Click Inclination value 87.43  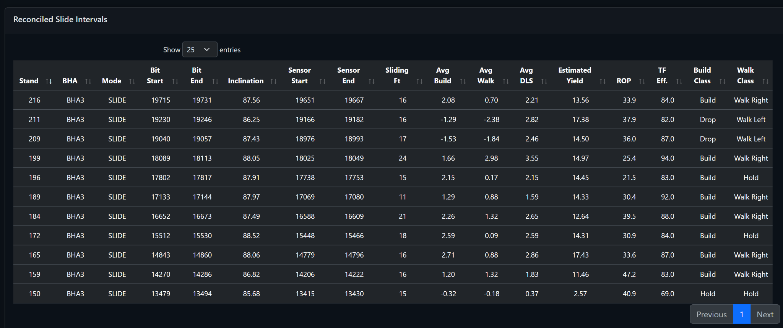point(252,139)
